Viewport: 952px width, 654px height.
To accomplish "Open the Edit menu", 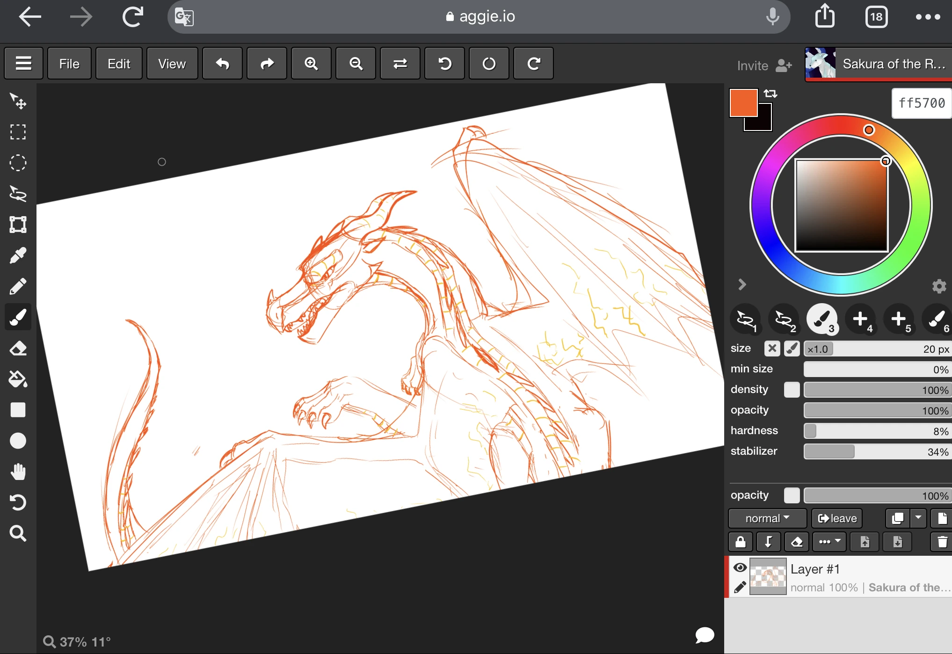I will click(118, 63).
